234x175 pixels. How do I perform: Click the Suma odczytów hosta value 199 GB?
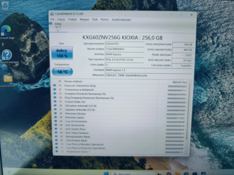(x=183, y=45)
